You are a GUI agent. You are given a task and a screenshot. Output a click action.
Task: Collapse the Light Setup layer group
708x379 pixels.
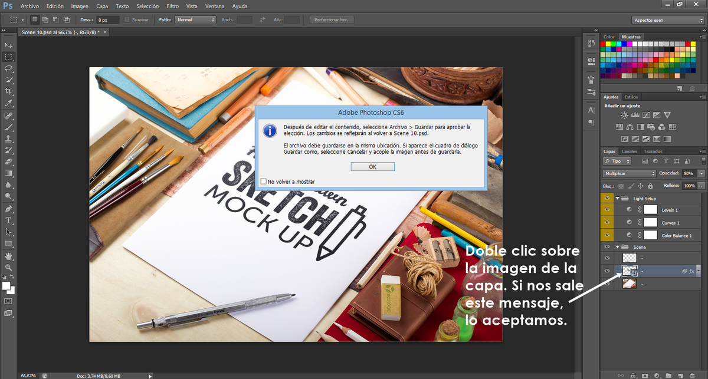pos(618,198)
